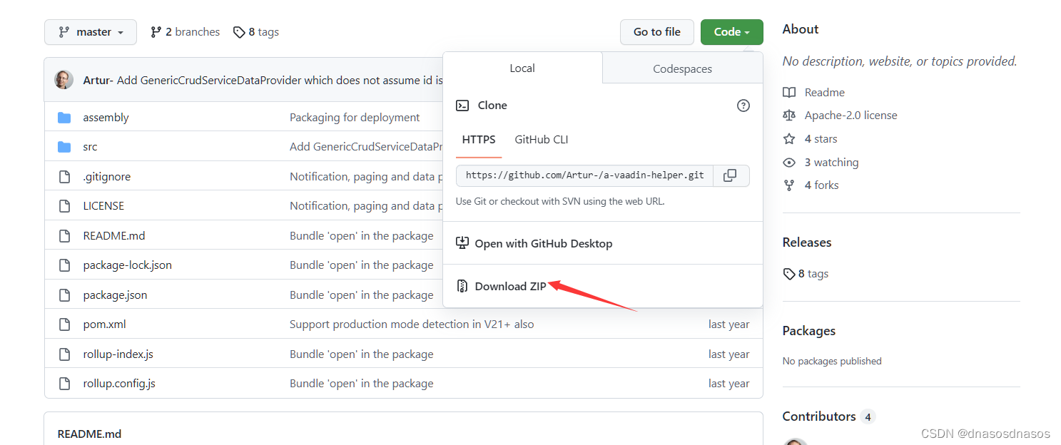Viewport: 1061px width, 445px height.
Task: Open the assembly folder
Action: point(106,117)
